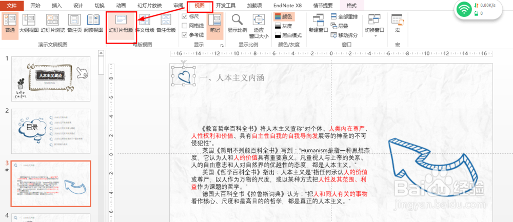Open Handout Master (讲义母版)
The image size is (513, 222).
[x=145, y=24]
